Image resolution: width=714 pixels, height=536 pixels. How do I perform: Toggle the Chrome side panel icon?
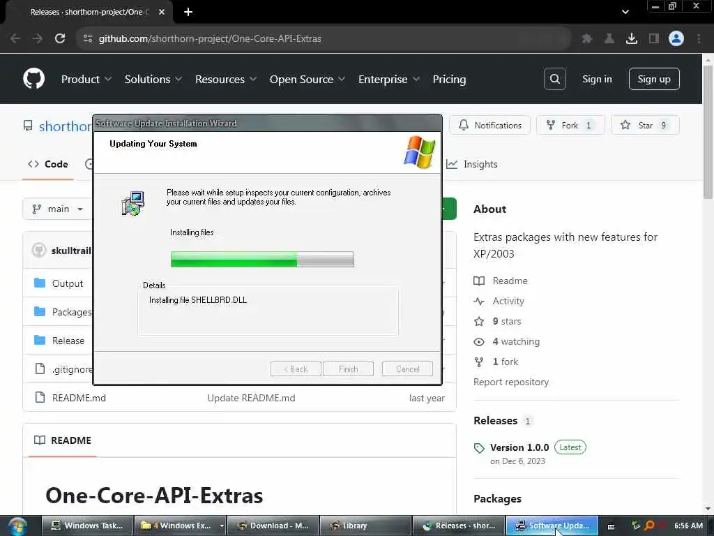[x=654, y=38]
